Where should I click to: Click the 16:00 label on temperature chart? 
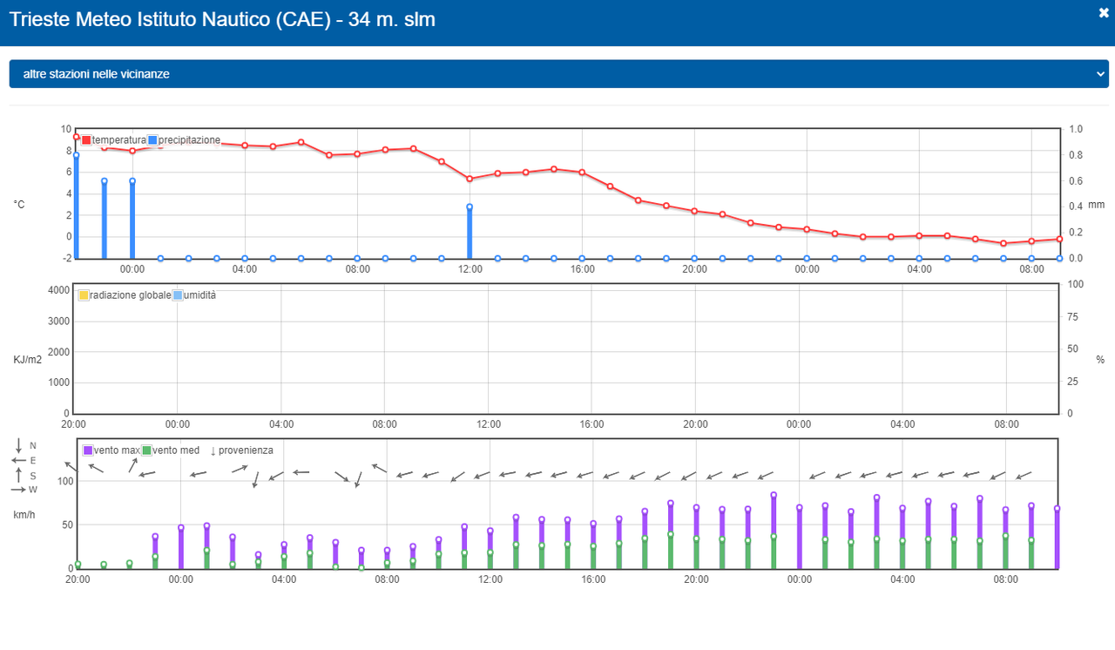click(x=582, y=269)
